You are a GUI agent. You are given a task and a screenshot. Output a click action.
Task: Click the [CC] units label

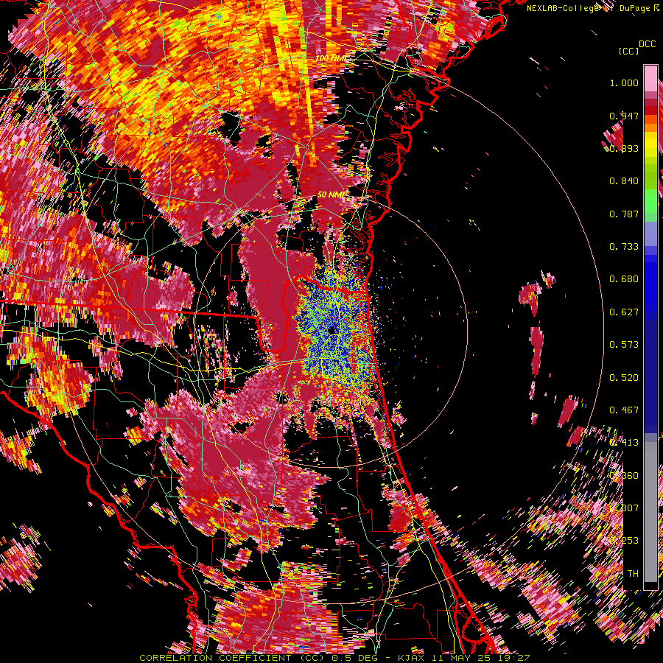point(629,51)
